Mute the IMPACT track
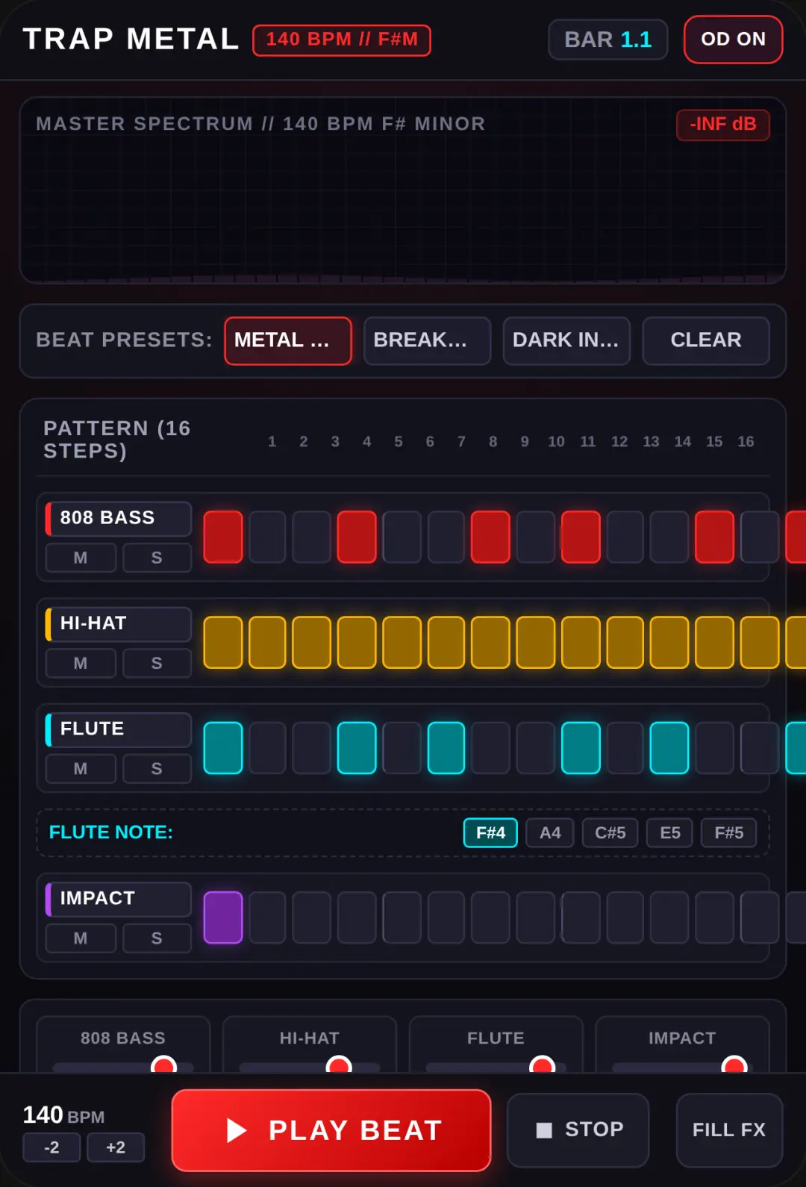Screen dimensions: 806x1187 (81, 938)
